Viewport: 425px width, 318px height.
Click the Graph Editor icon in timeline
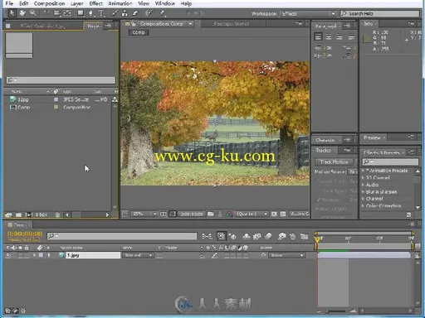(304, 236)
